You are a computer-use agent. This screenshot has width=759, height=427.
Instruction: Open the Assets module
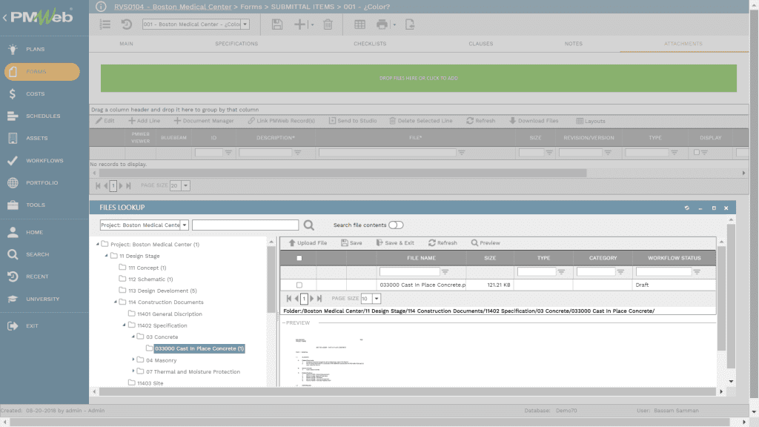tap(36, 138)
